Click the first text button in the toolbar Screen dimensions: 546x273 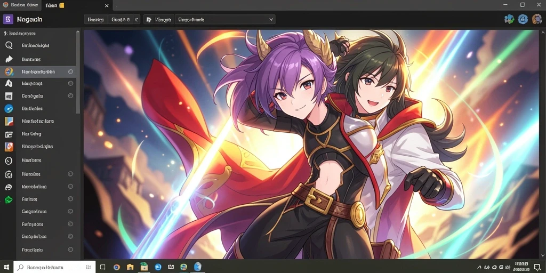coord(96,20)
